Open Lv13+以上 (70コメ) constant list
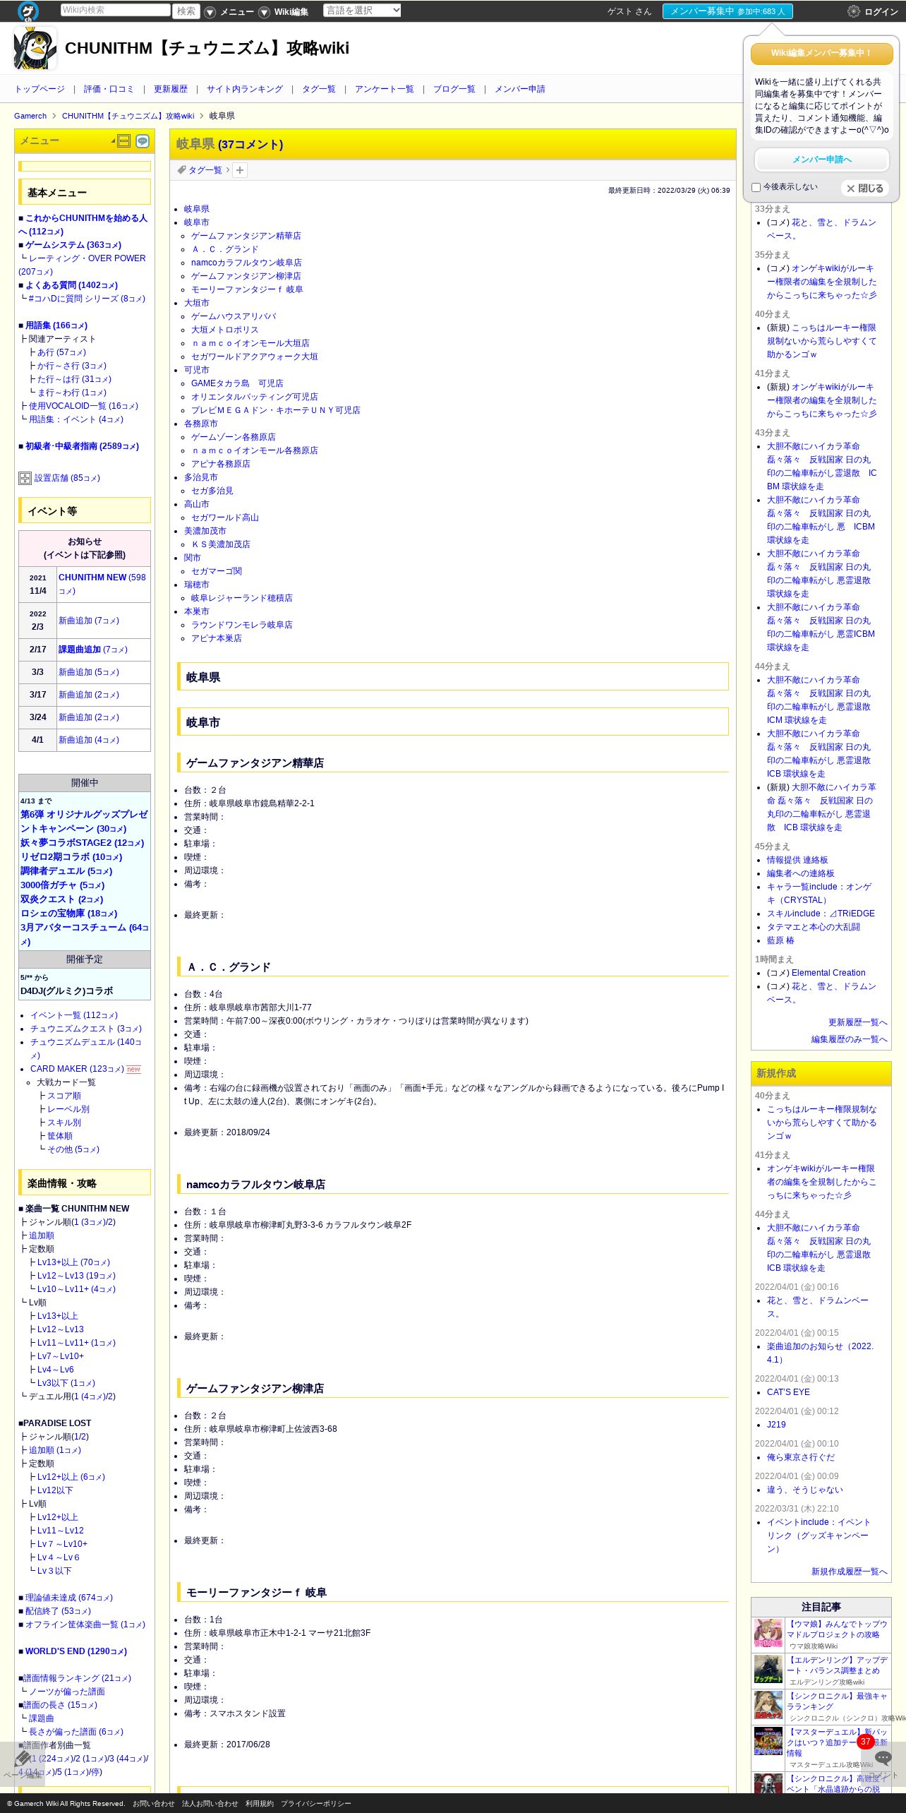The width and height of the screenshot is (906, 1813). pyautogui.click(x=73, y=1262)
